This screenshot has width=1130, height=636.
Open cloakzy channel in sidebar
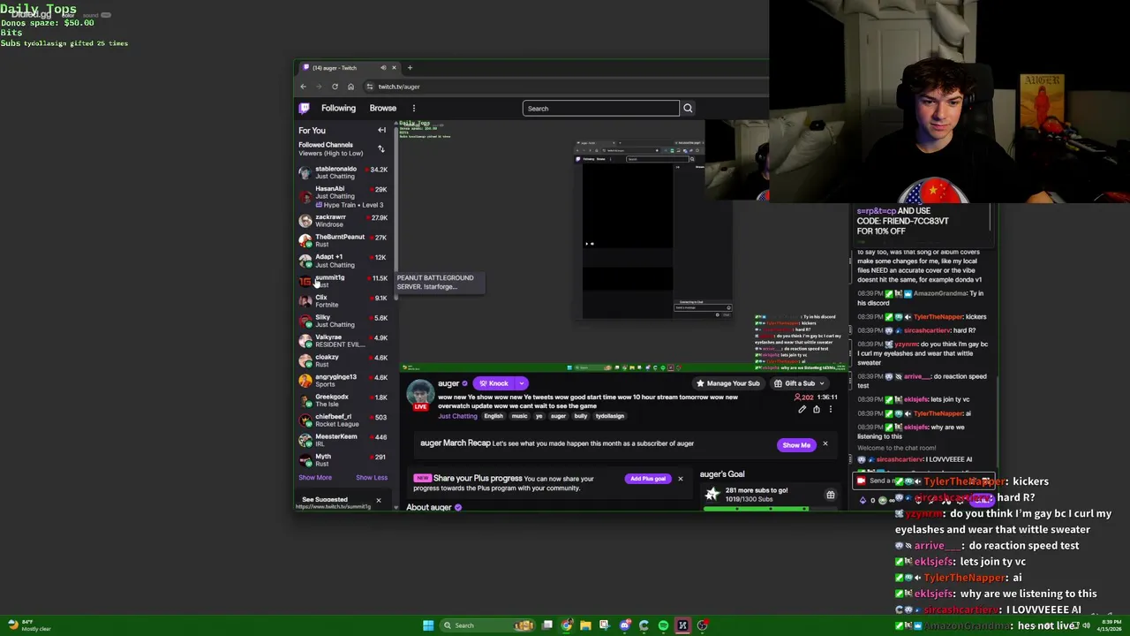click(343, 360)
